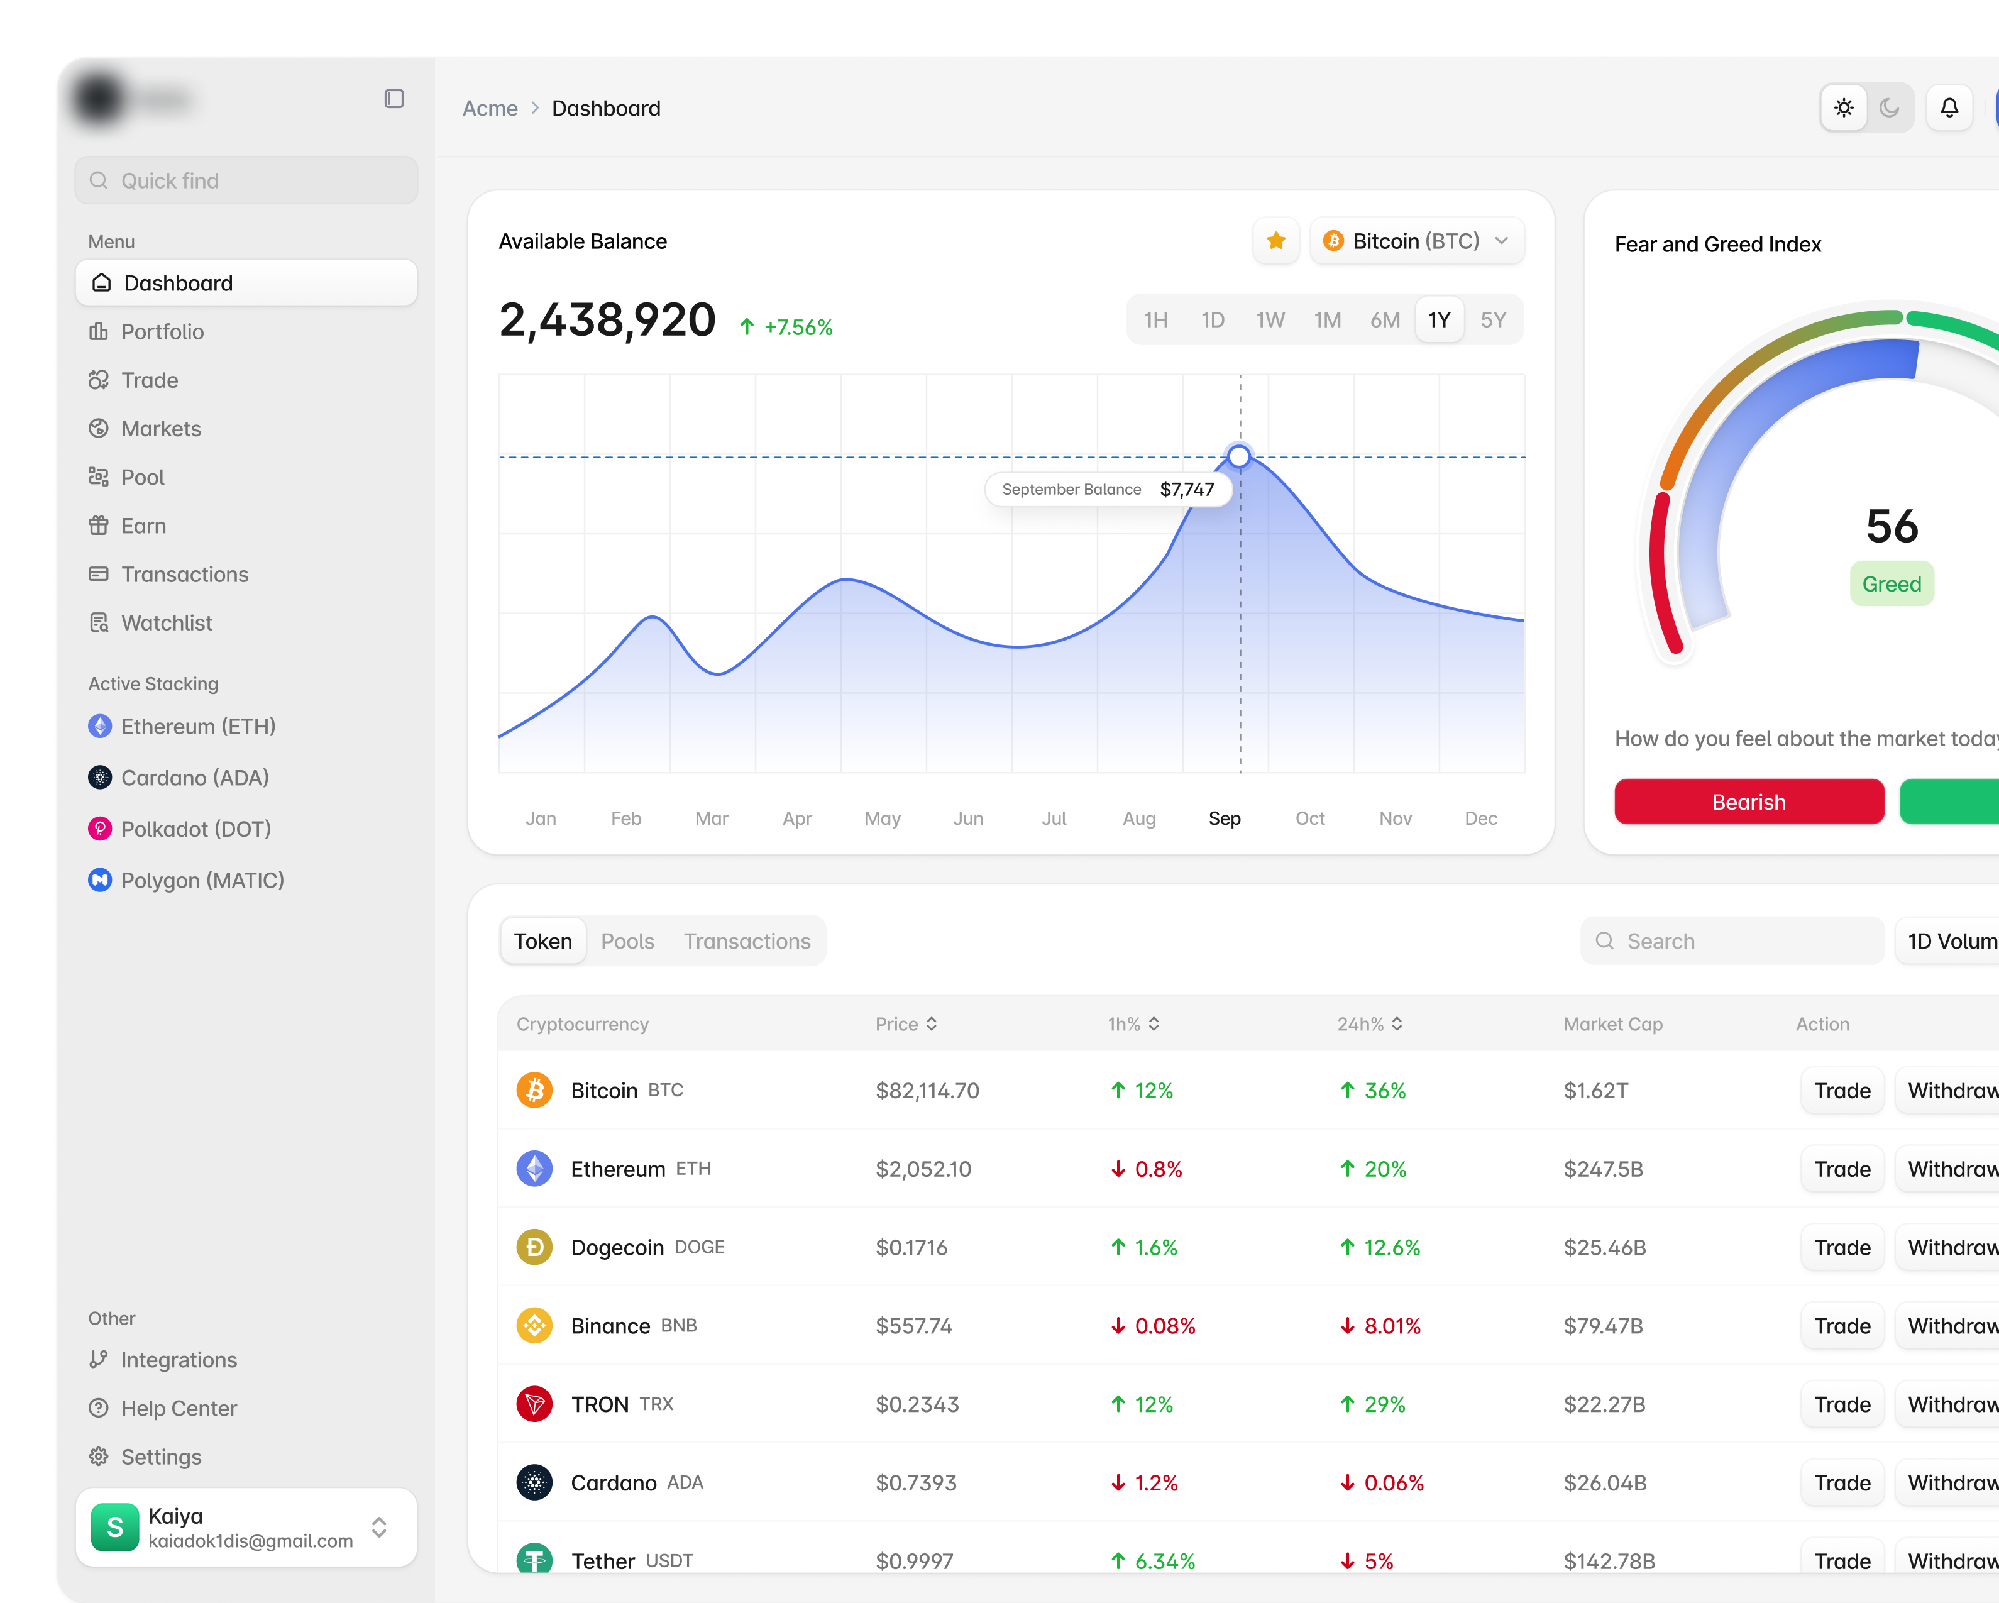Focus the Quick find search field
The image size is (1999, 1603).
[x=246, y=180]
